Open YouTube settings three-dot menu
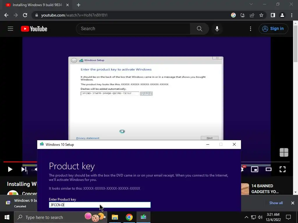298x223 pixels. (x=251, y=29)
